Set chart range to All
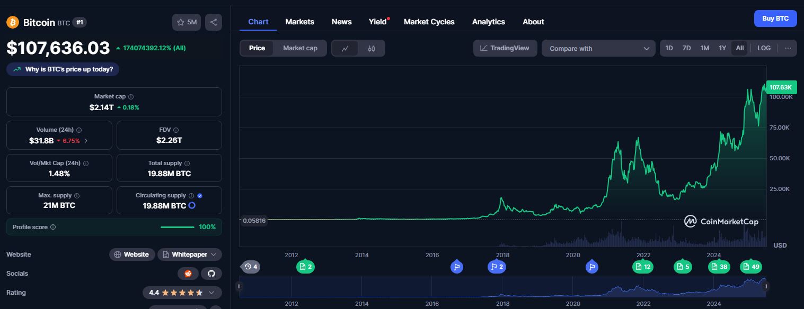This screenshot has height=309, width=804. click(740, 48)
